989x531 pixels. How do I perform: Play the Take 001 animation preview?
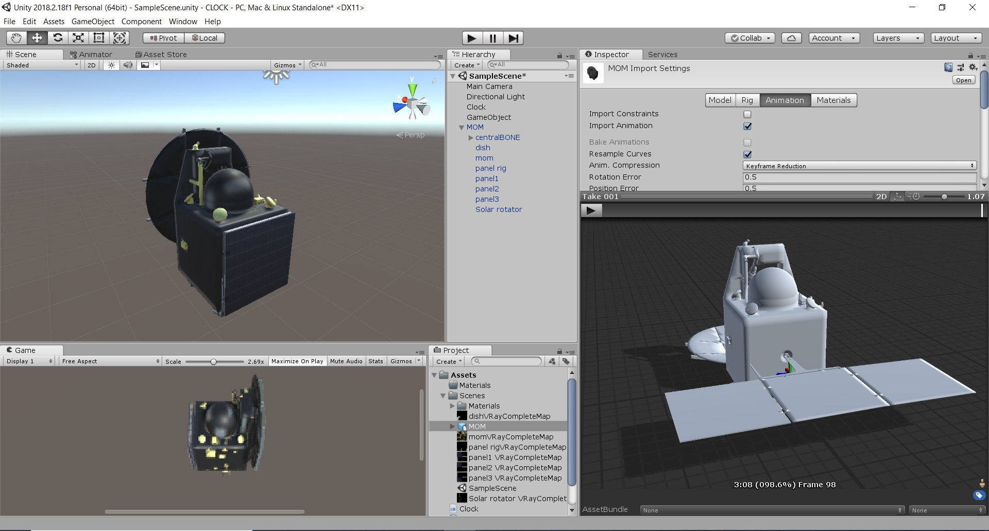tap(591, 210)
